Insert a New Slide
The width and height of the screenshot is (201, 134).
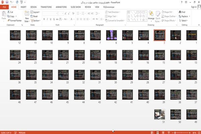[27, 17]
